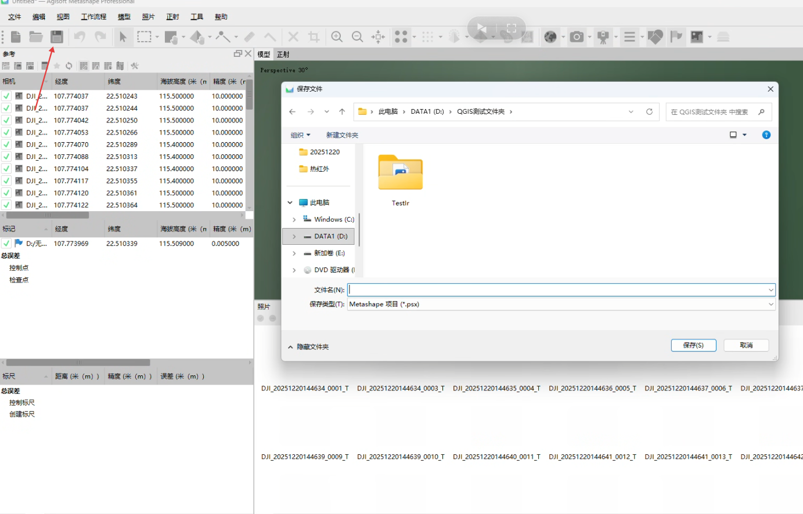The height and width of the screenshot is (514, 803).
Task: Expand the 新加卷 (E:) tree node
Action: point(294,254)
